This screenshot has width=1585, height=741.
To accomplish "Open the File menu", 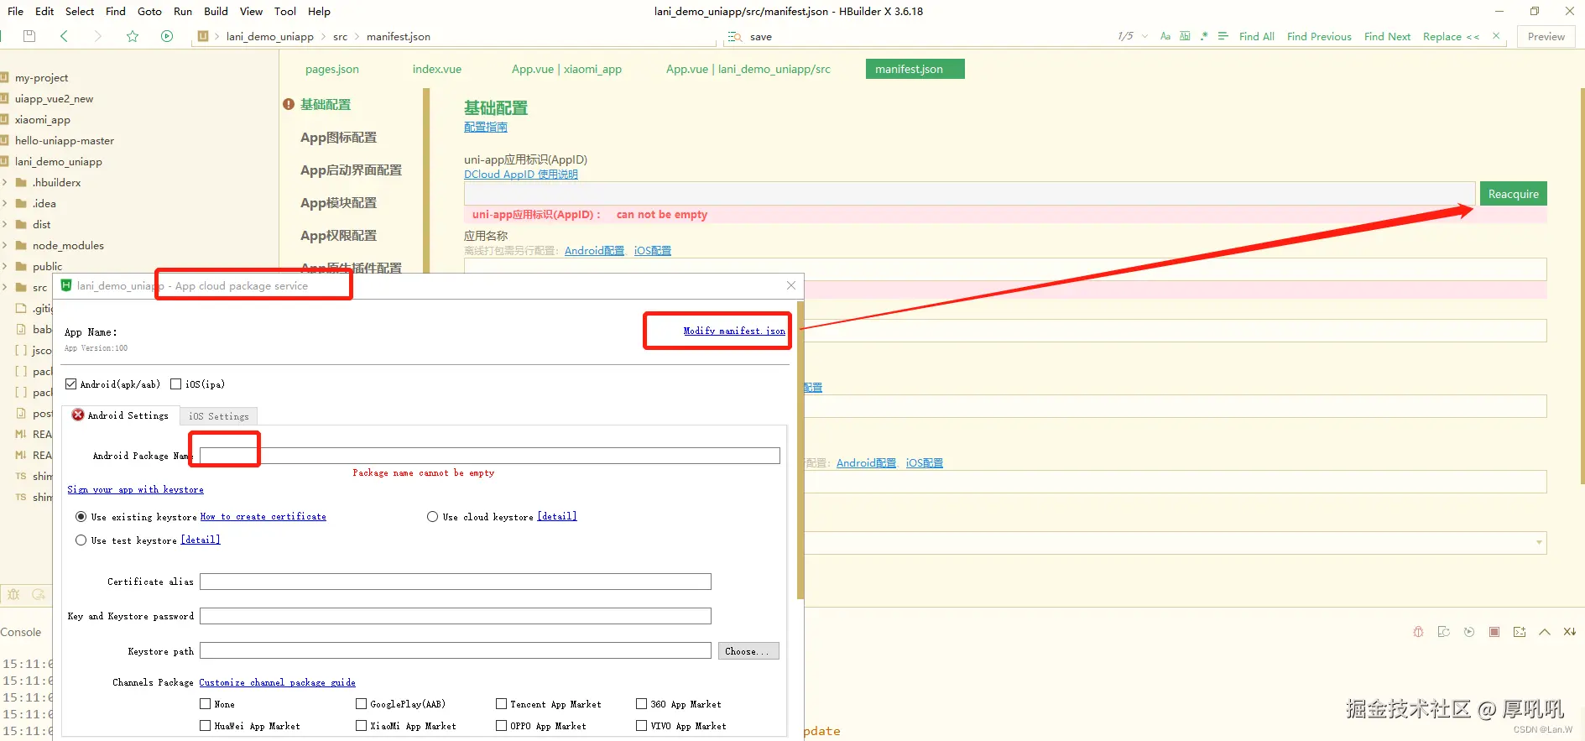I will [x=15, y=11].
